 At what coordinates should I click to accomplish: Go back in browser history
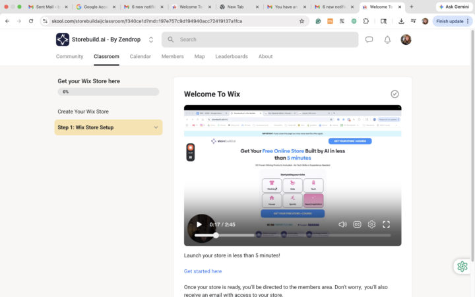(7, 21)
